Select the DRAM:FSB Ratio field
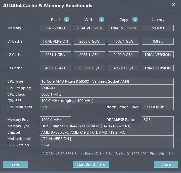This screenshot has height=173, width=181. coord(158,120)
